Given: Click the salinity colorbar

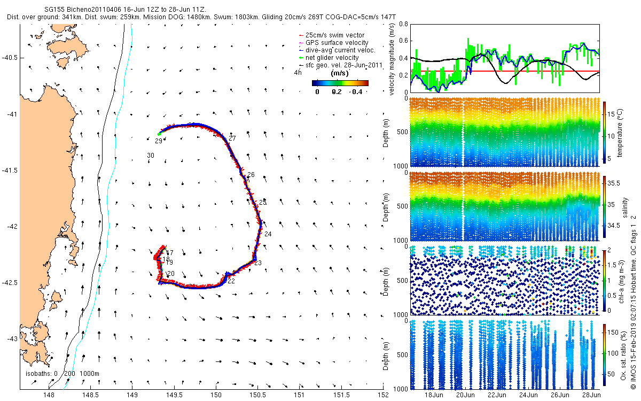Looking at the screenshot, I should click(x=604, y=205).
